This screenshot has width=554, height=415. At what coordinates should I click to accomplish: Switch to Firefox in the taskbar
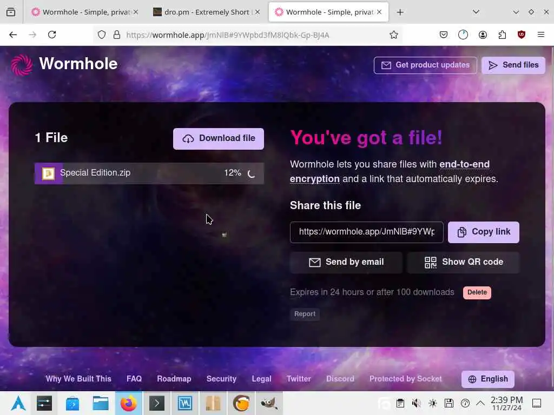pos(129,403)
